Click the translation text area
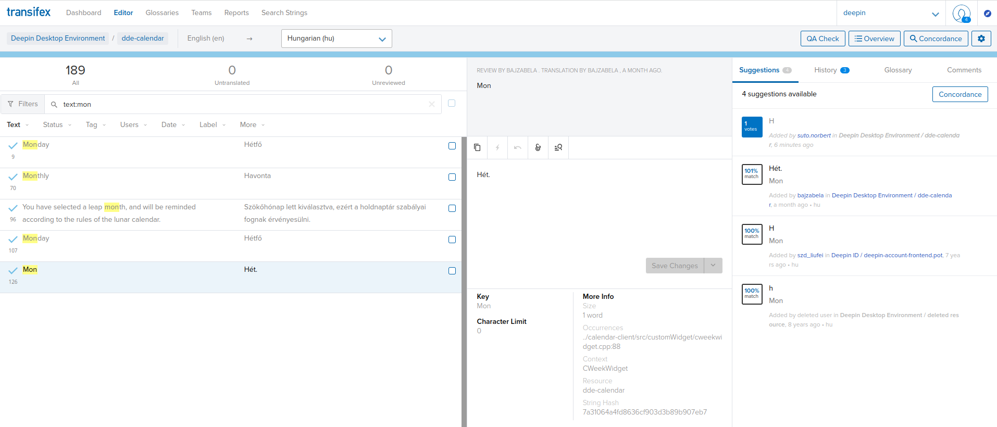997x427 pixels. [x=599, y=208]
